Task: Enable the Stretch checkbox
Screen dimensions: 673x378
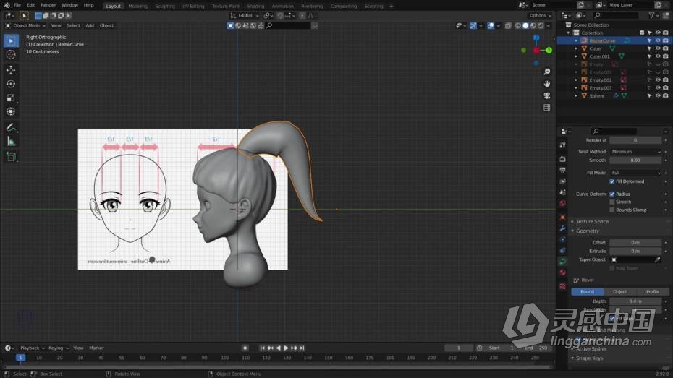Action: coord(612,202)
